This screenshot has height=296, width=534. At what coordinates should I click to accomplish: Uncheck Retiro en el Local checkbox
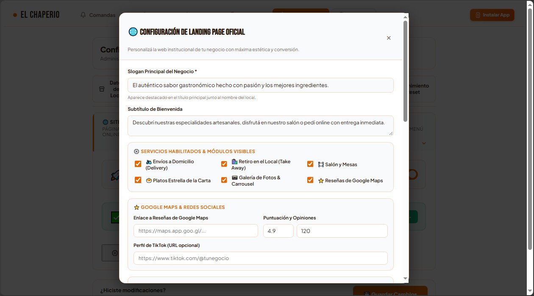pyautogui.click(x=224, y=164)
